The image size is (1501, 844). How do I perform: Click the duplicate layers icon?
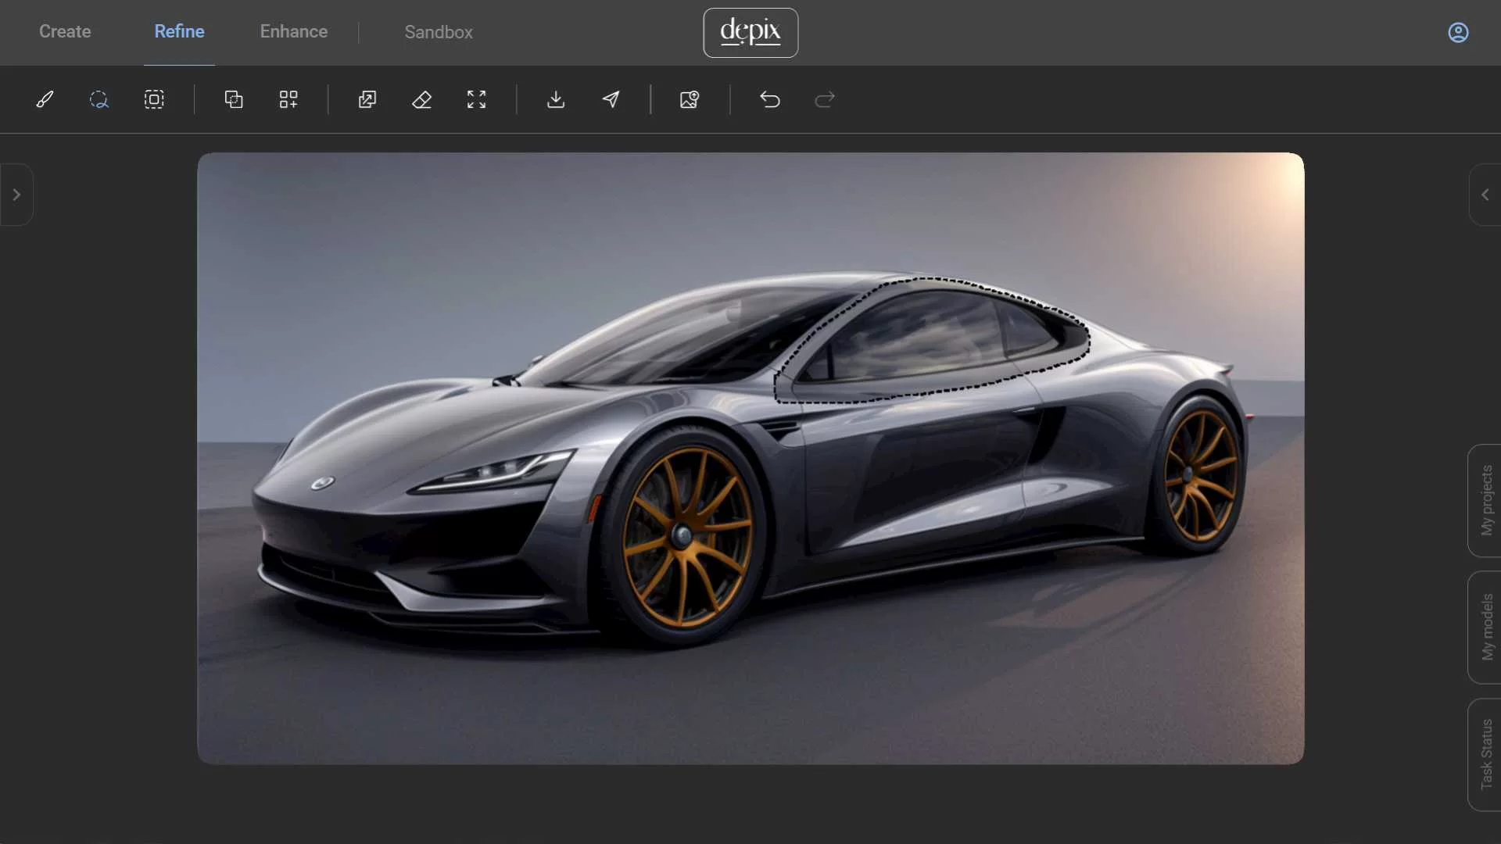[234, 99]
